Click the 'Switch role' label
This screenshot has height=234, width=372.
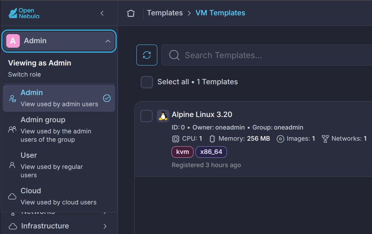[x=24, y=75]
